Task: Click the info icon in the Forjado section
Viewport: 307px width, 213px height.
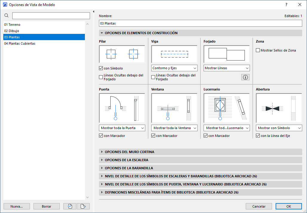Action: (245, 77)
